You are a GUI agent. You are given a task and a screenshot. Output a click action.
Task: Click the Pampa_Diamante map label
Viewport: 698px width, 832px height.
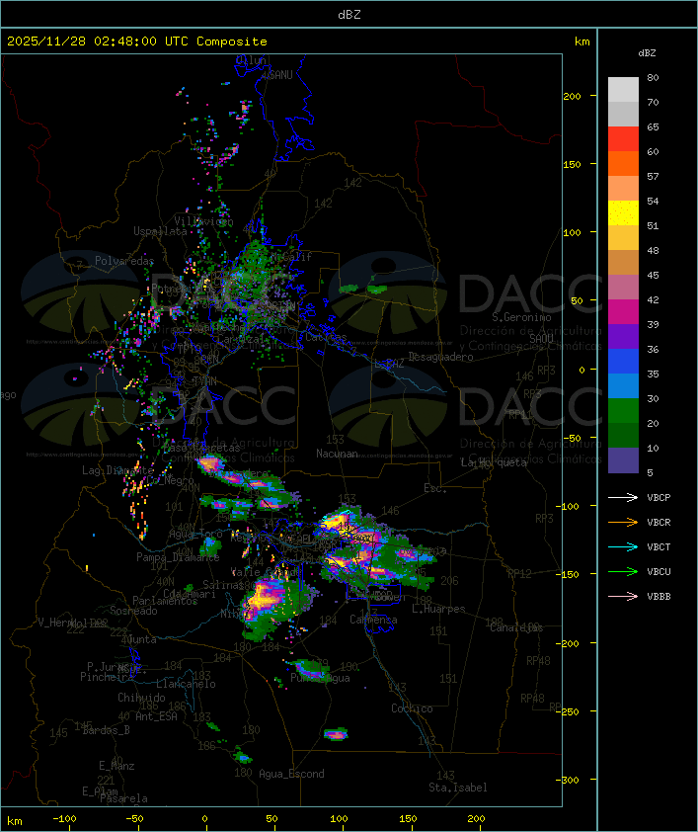[178, 557]
